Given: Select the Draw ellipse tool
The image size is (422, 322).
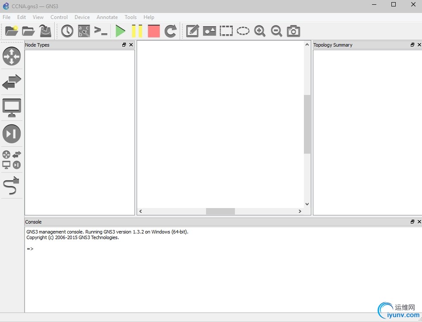Looking at the screenshot, I should tap(243, 31).
